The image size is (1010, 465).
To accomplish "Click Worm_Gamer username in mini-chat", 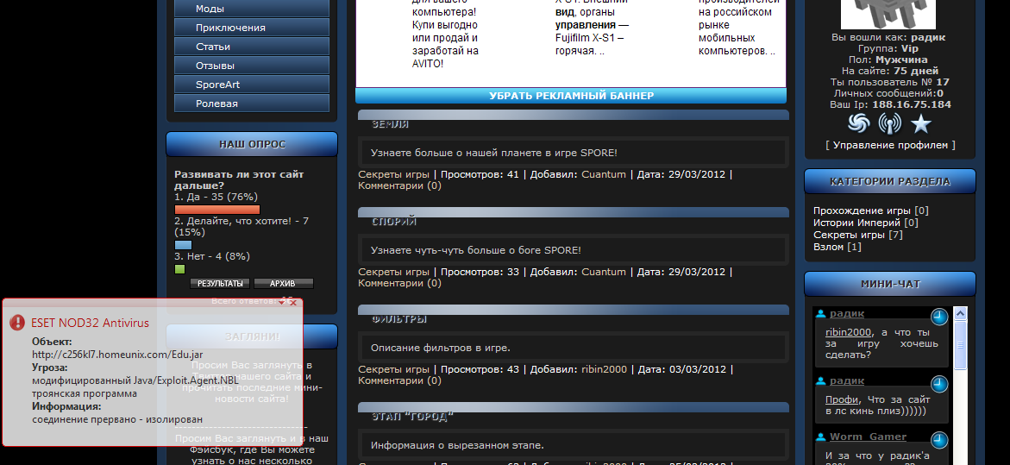I will pyautogui.click(x=868, y=437).
